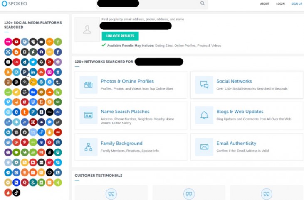304x200 pixels.
Task: Click the Twitter bird icon
Action: pos(33,62)
